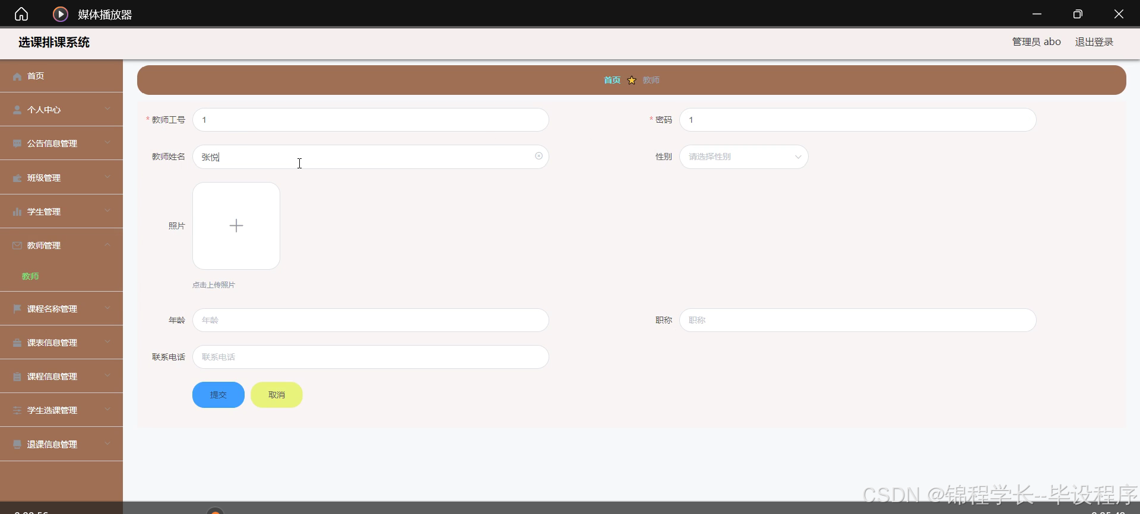Screen dimensions: 1140x514
Task: Click the 选课排课系统 title
Action: 54,42
